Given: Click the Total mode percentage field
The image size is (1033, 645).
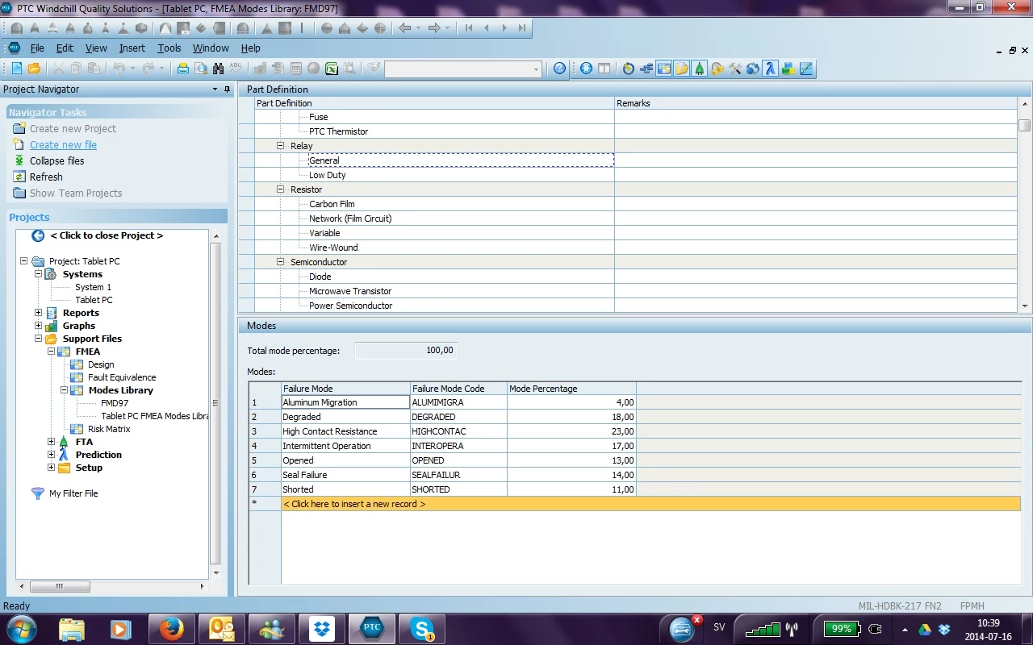Looking at the screenshot, I should pyautogui.click(x=406, y=351).
